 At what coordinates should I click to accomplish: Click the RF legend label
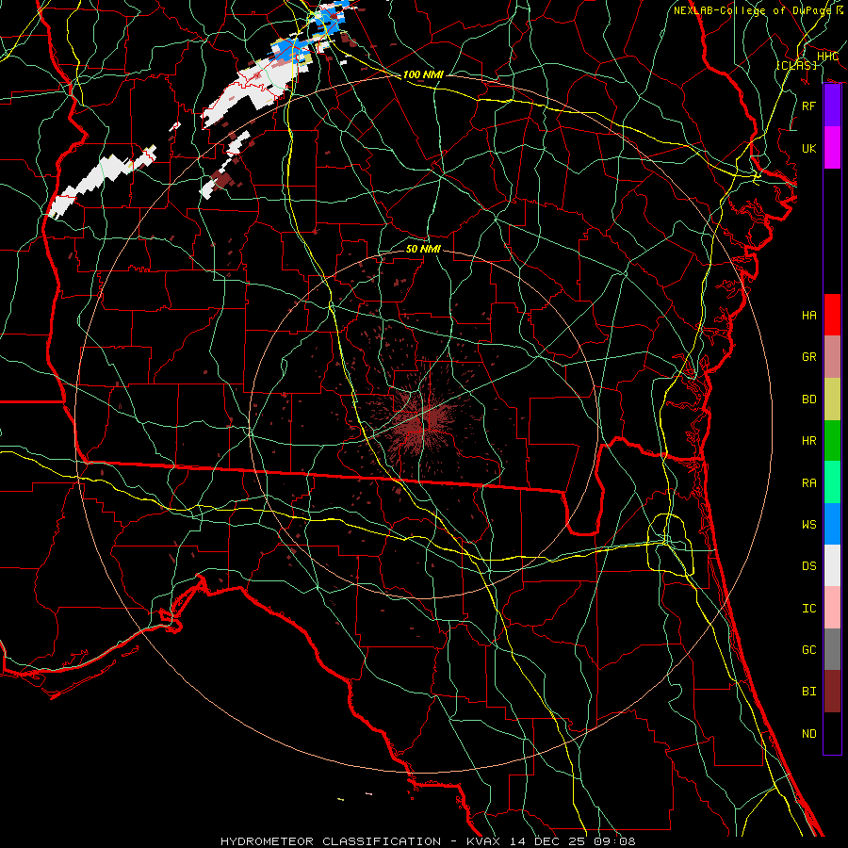(x=809, y=106)
